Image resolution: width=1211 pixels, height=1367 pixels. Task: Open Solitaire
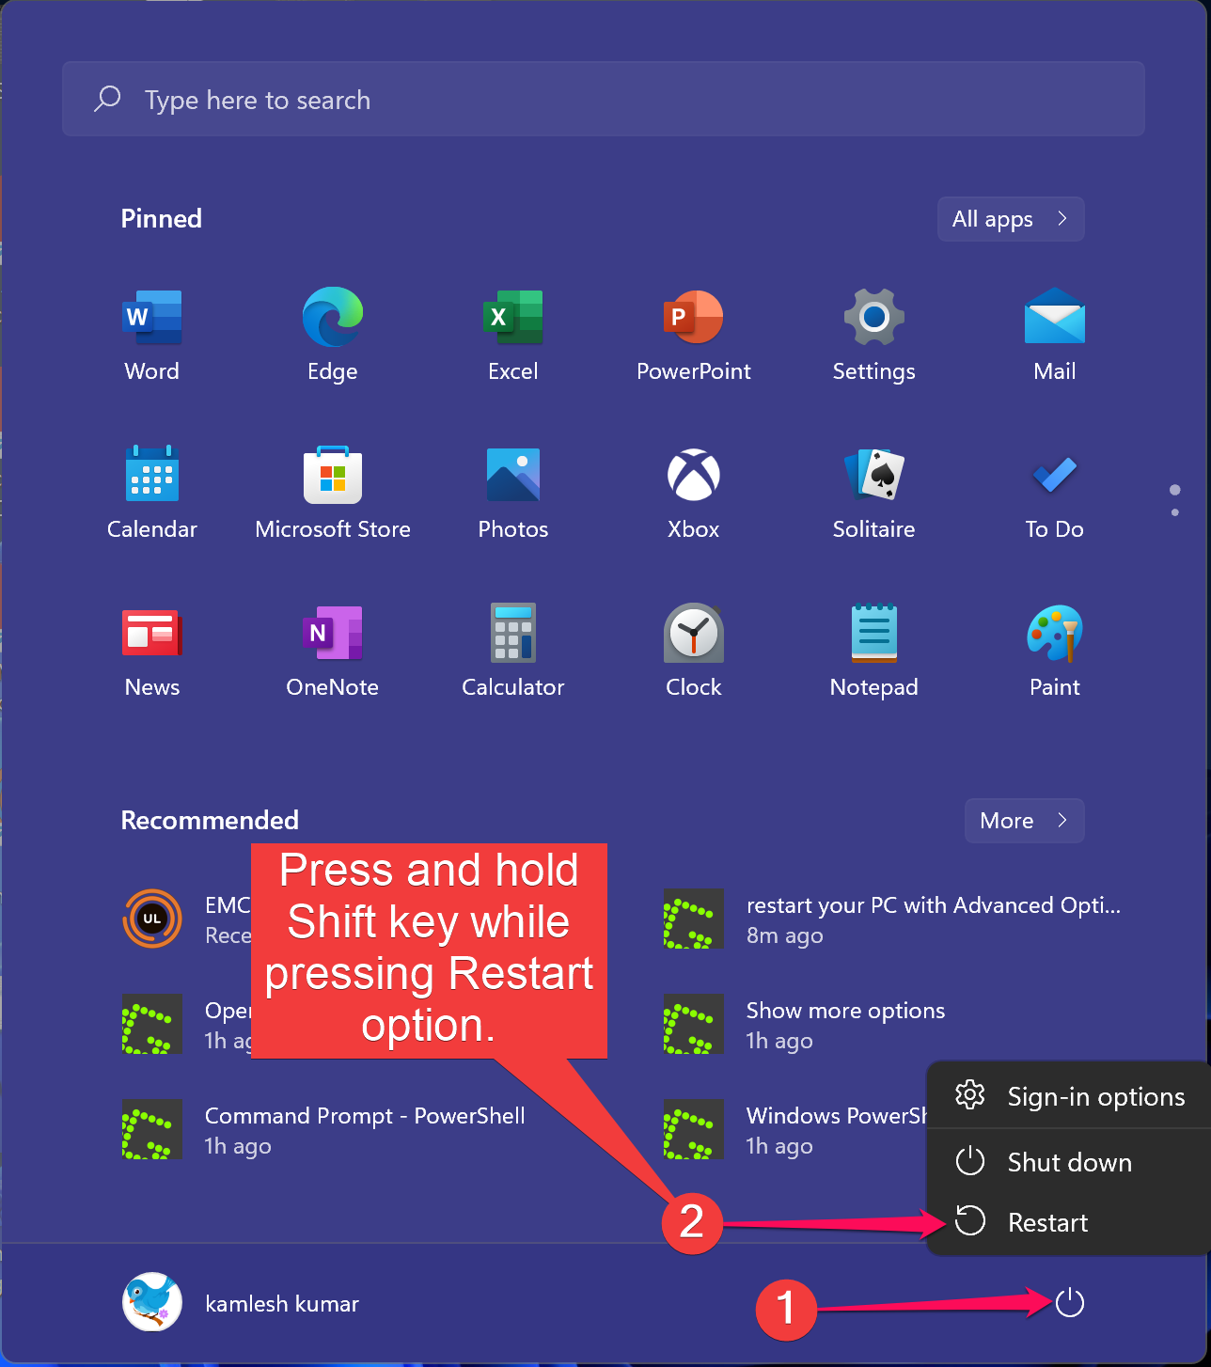(x=874, y=495)
